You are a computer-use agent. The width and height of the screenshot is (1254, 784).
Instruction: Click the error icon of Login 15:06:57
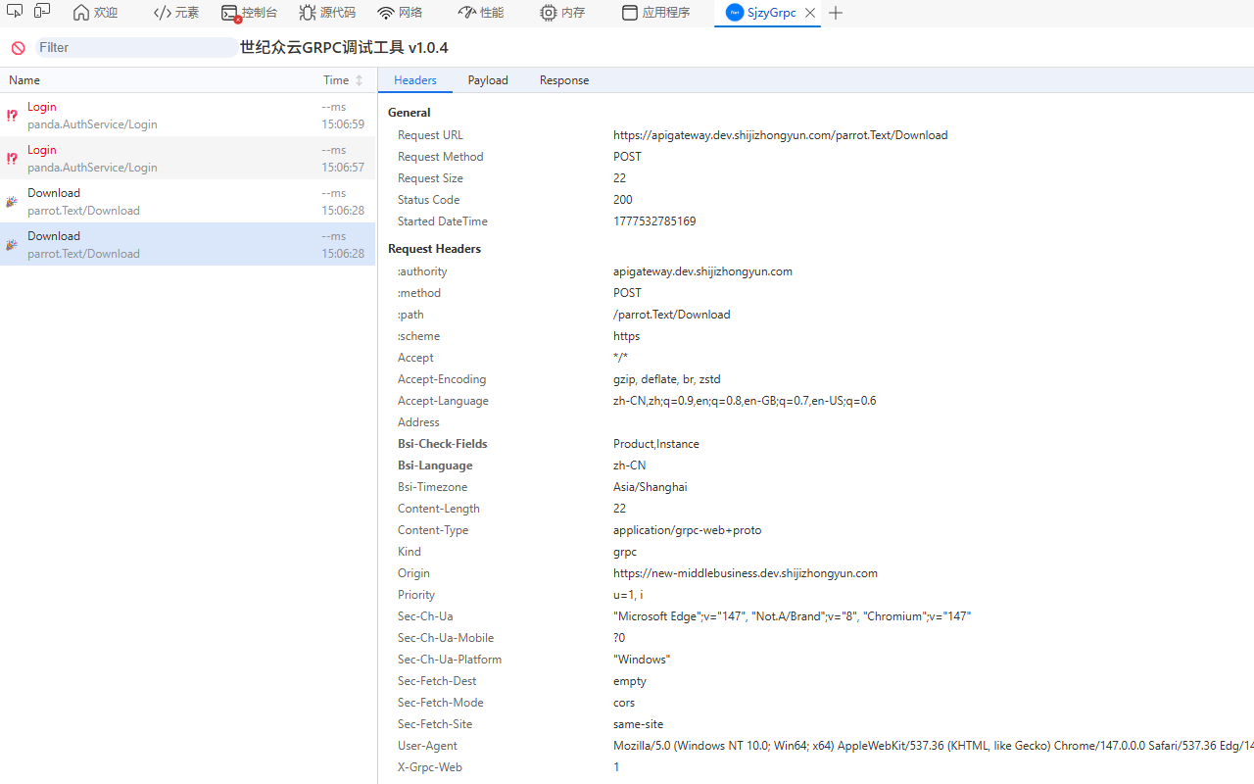[12, 159]
